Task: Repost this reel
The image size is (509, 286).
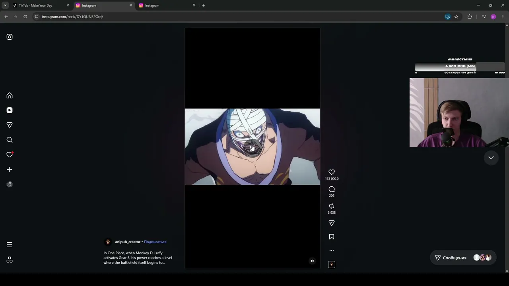Action: click(332, 206)
